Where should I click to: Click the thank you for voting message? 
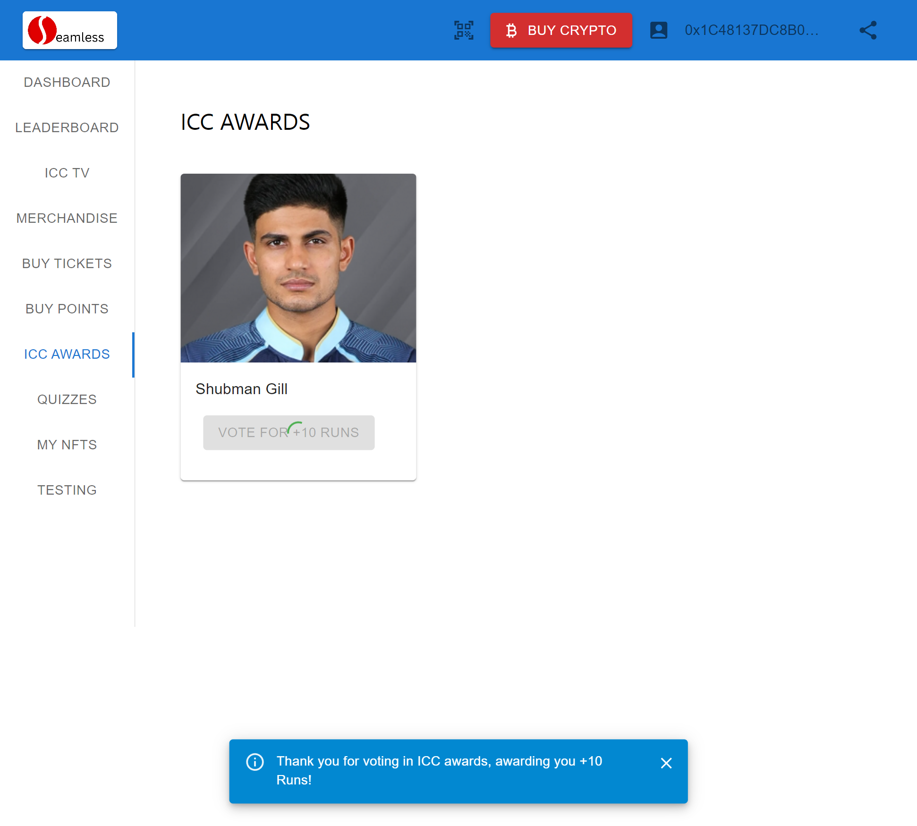pos(439,770)
